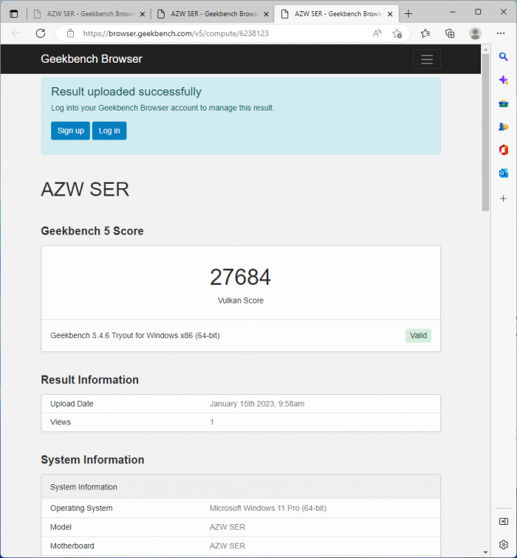Add a sidebar app with plus
Screen dimensions: 517x558
click(503, 199)
